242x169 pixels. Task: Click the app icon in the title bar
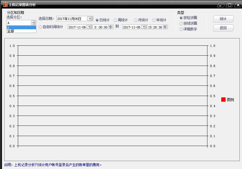point(5,5)
